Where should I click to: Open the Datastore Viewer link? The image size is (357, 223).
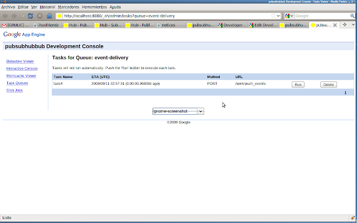tap(20, 61)
